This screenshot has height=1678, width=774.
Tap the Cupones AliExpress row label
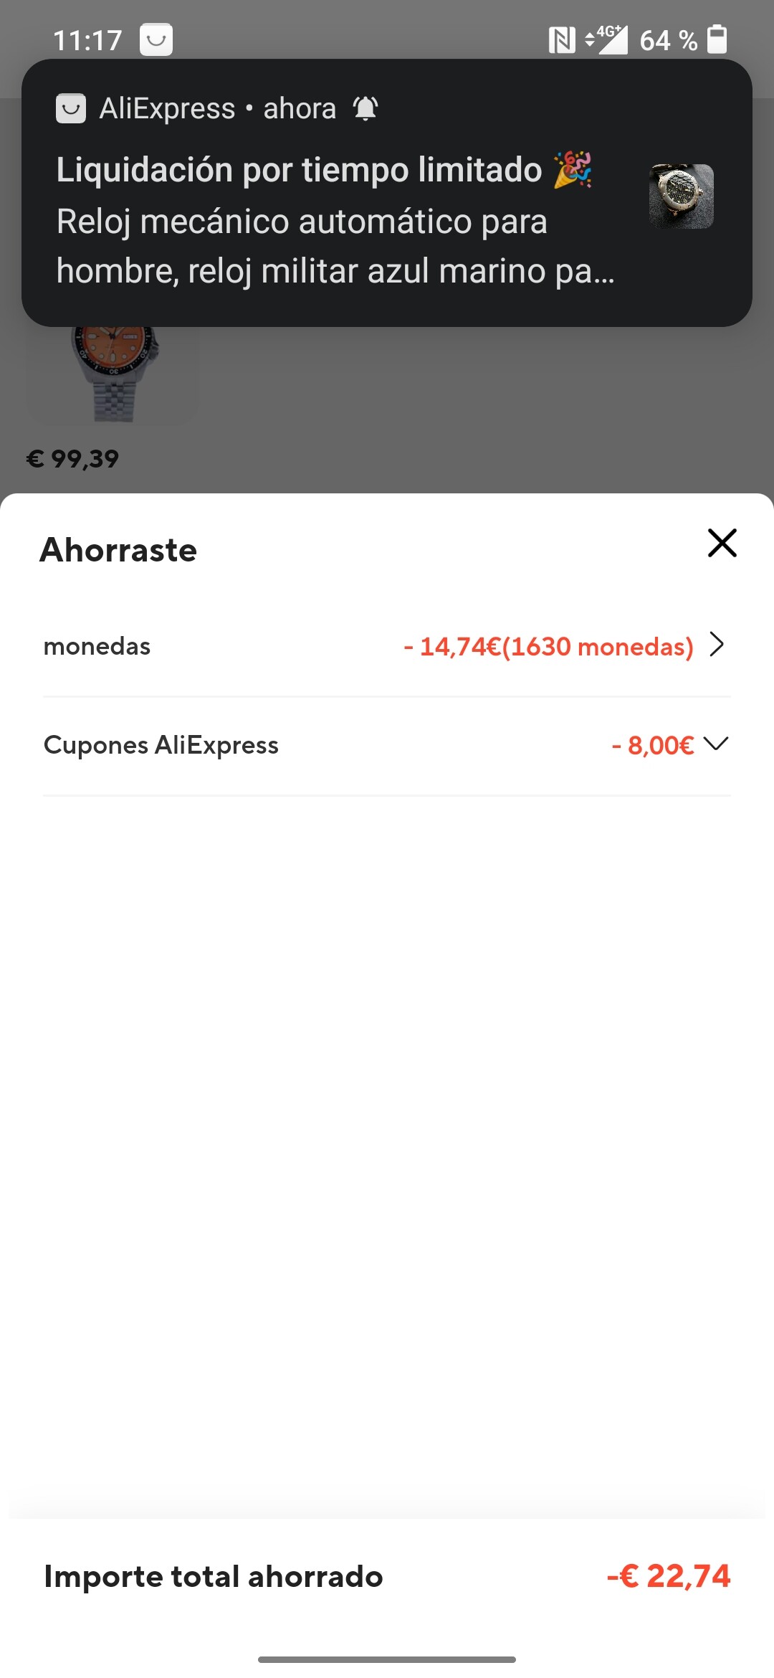click(x=161, y=745)
